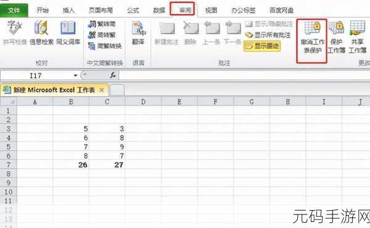The height and width of the screenshot is (228, 370).
Task: Select column H header
Action: (x=287, y=102)
